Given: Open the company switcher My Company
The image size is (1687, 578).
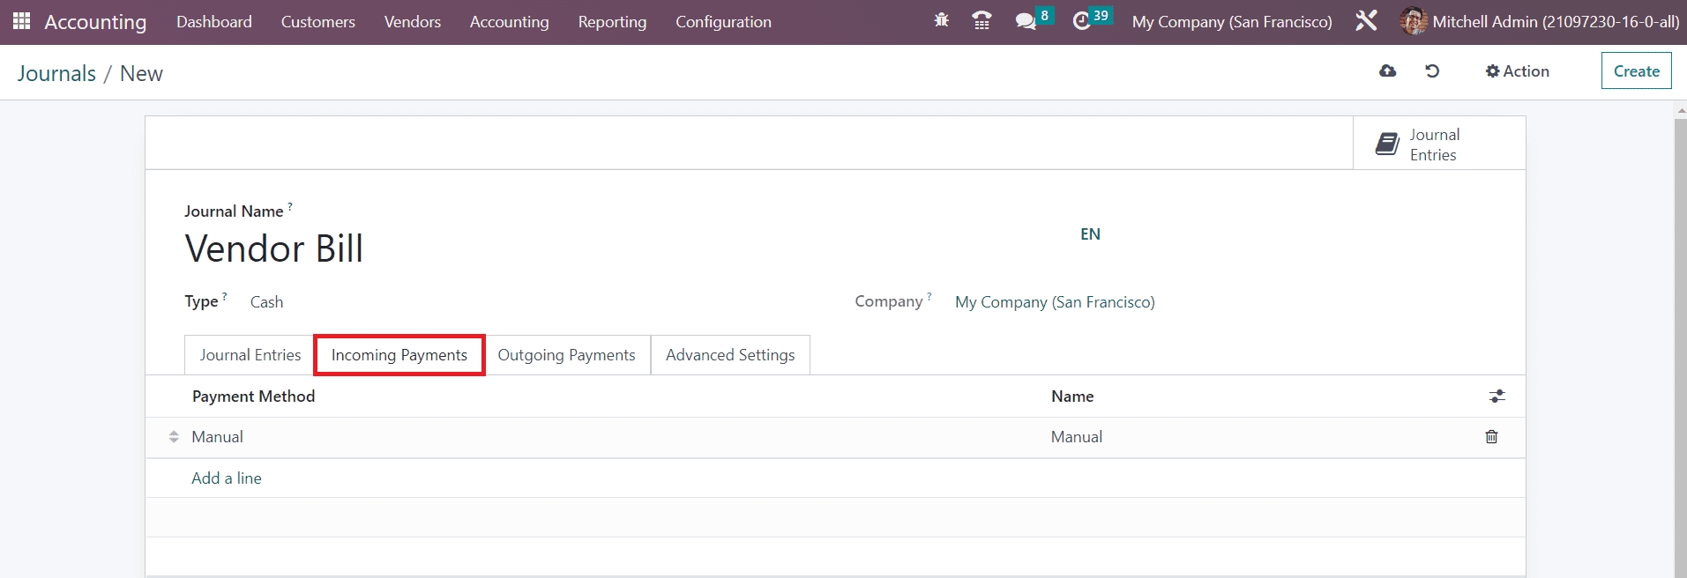Looking at the screenshot, I should point(1231,21).
